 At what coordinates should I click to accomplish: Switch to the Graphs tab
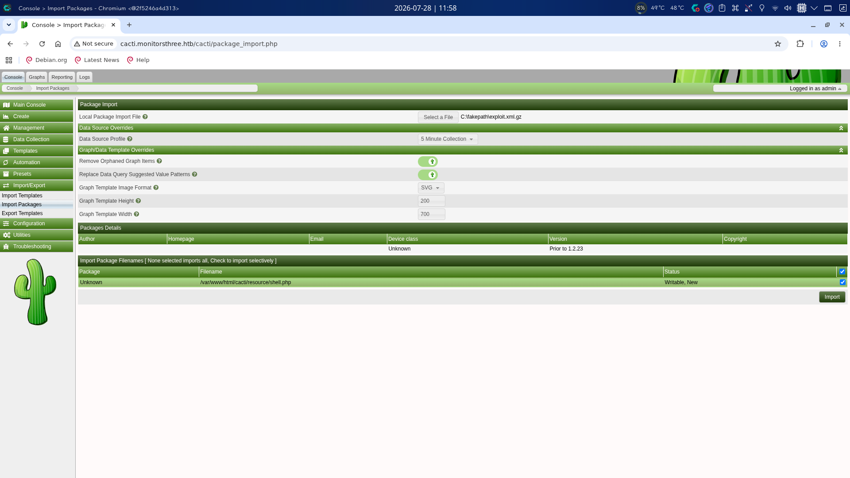37,77
